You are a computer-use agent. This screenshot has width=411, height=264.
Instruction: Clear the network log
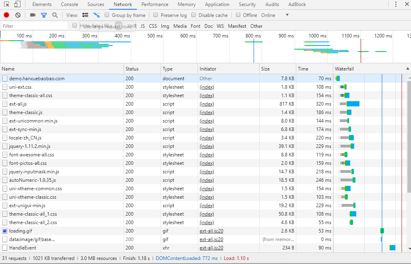[x=18, y=15]
